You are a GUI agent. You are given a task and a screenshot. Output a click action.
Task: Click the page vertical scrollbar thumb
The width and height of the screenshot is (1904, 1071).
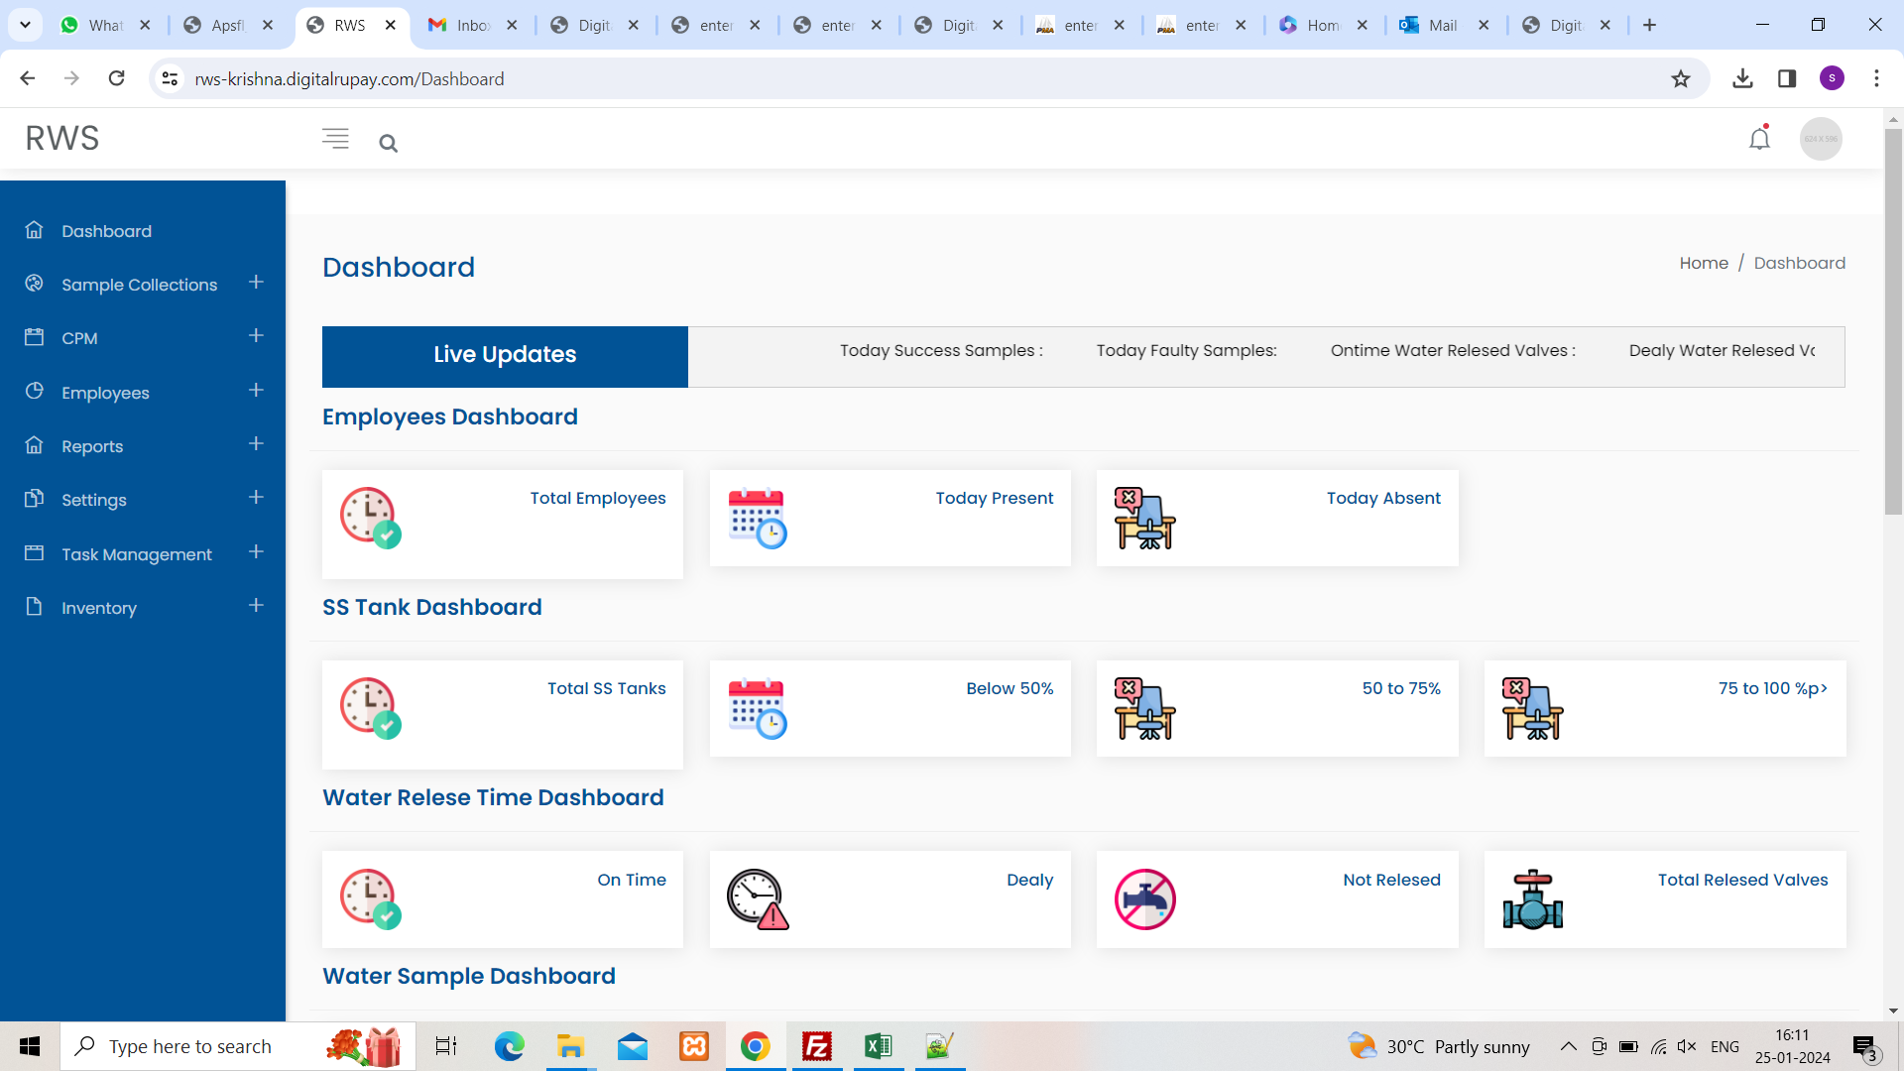click(x=1893, y=322)
